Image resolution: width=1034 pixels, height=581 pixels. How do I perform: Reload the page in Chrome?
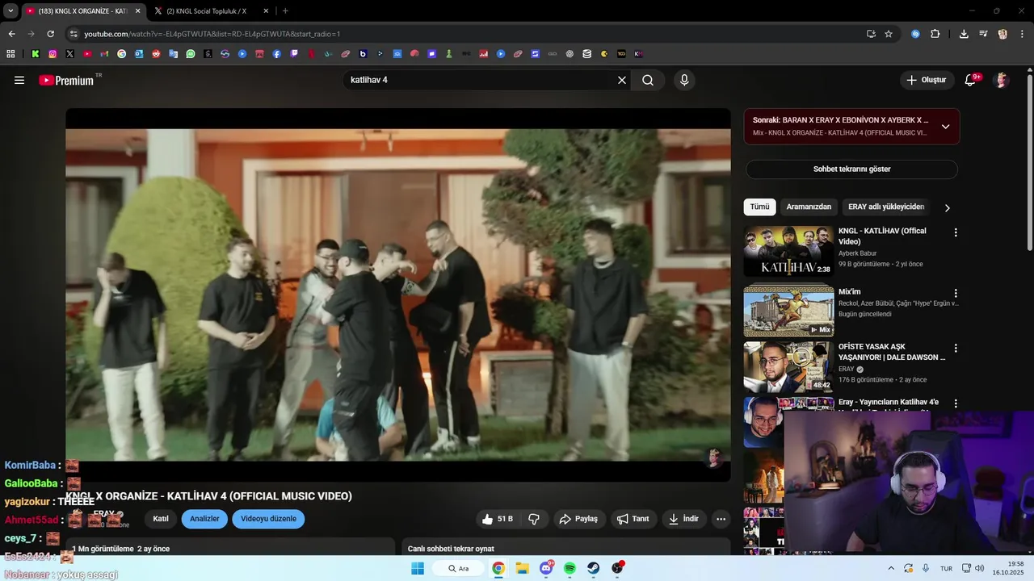coord(50,34)
